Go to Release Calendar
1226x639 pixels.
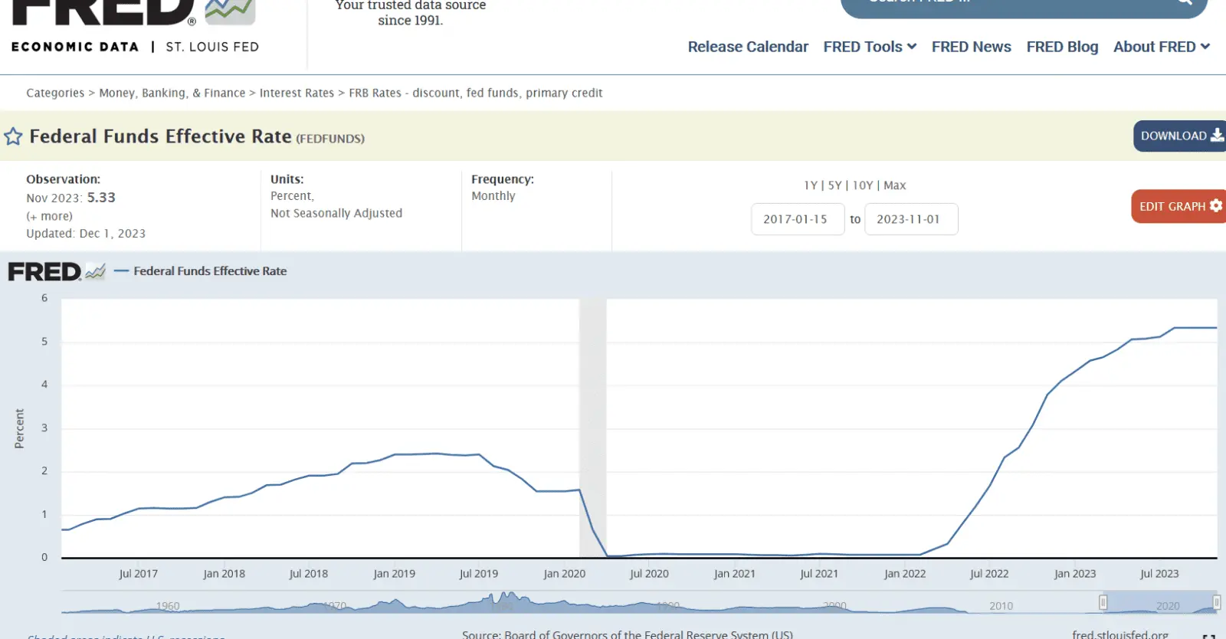[748, 47]
